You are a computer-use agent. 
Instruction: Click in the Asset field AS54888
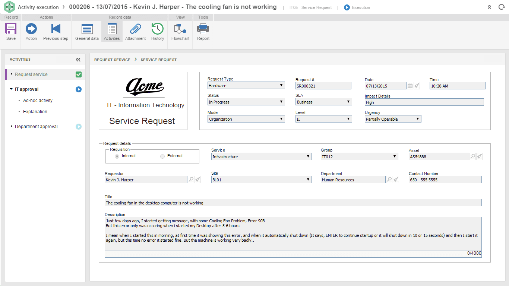coord(439,157)
